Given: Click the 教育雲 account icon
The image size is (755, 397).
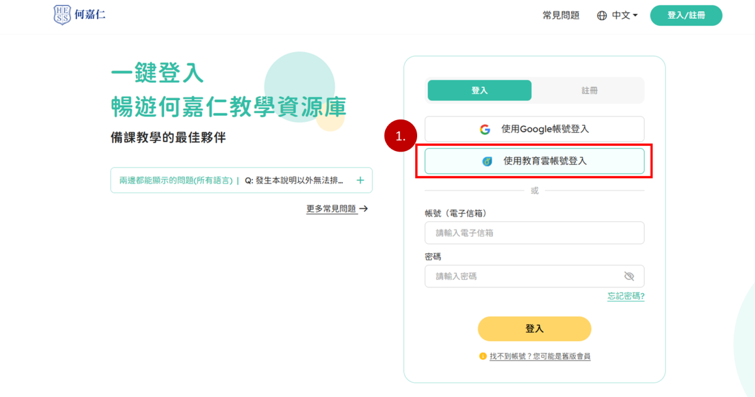Looking at the screenshot, I should coord(487,162).
